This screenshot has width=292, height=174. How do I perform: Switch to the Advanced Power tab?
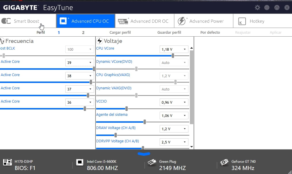click(204, 21)
